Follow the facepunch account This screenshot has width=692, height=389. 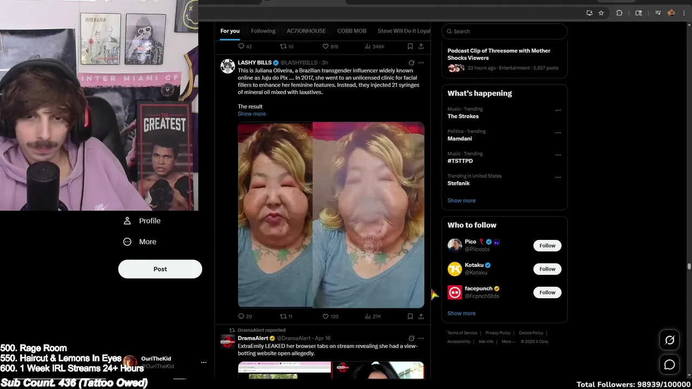547,292
